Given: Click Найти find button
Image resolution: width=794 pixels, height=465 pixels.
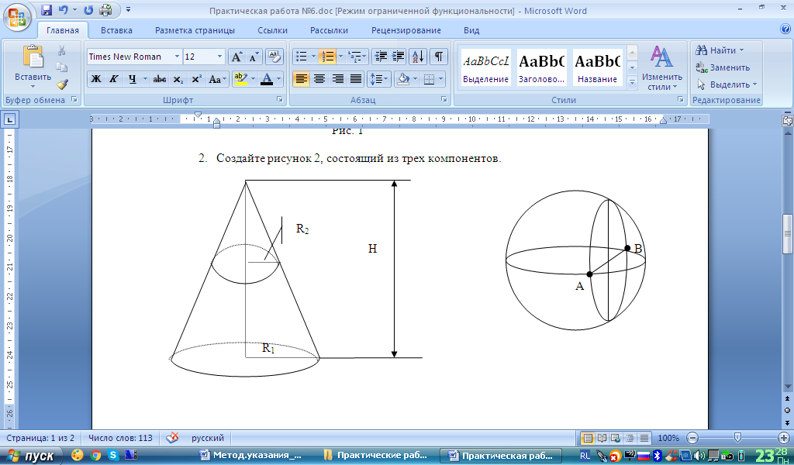Looking at the screenshot, I should (719, 50).
